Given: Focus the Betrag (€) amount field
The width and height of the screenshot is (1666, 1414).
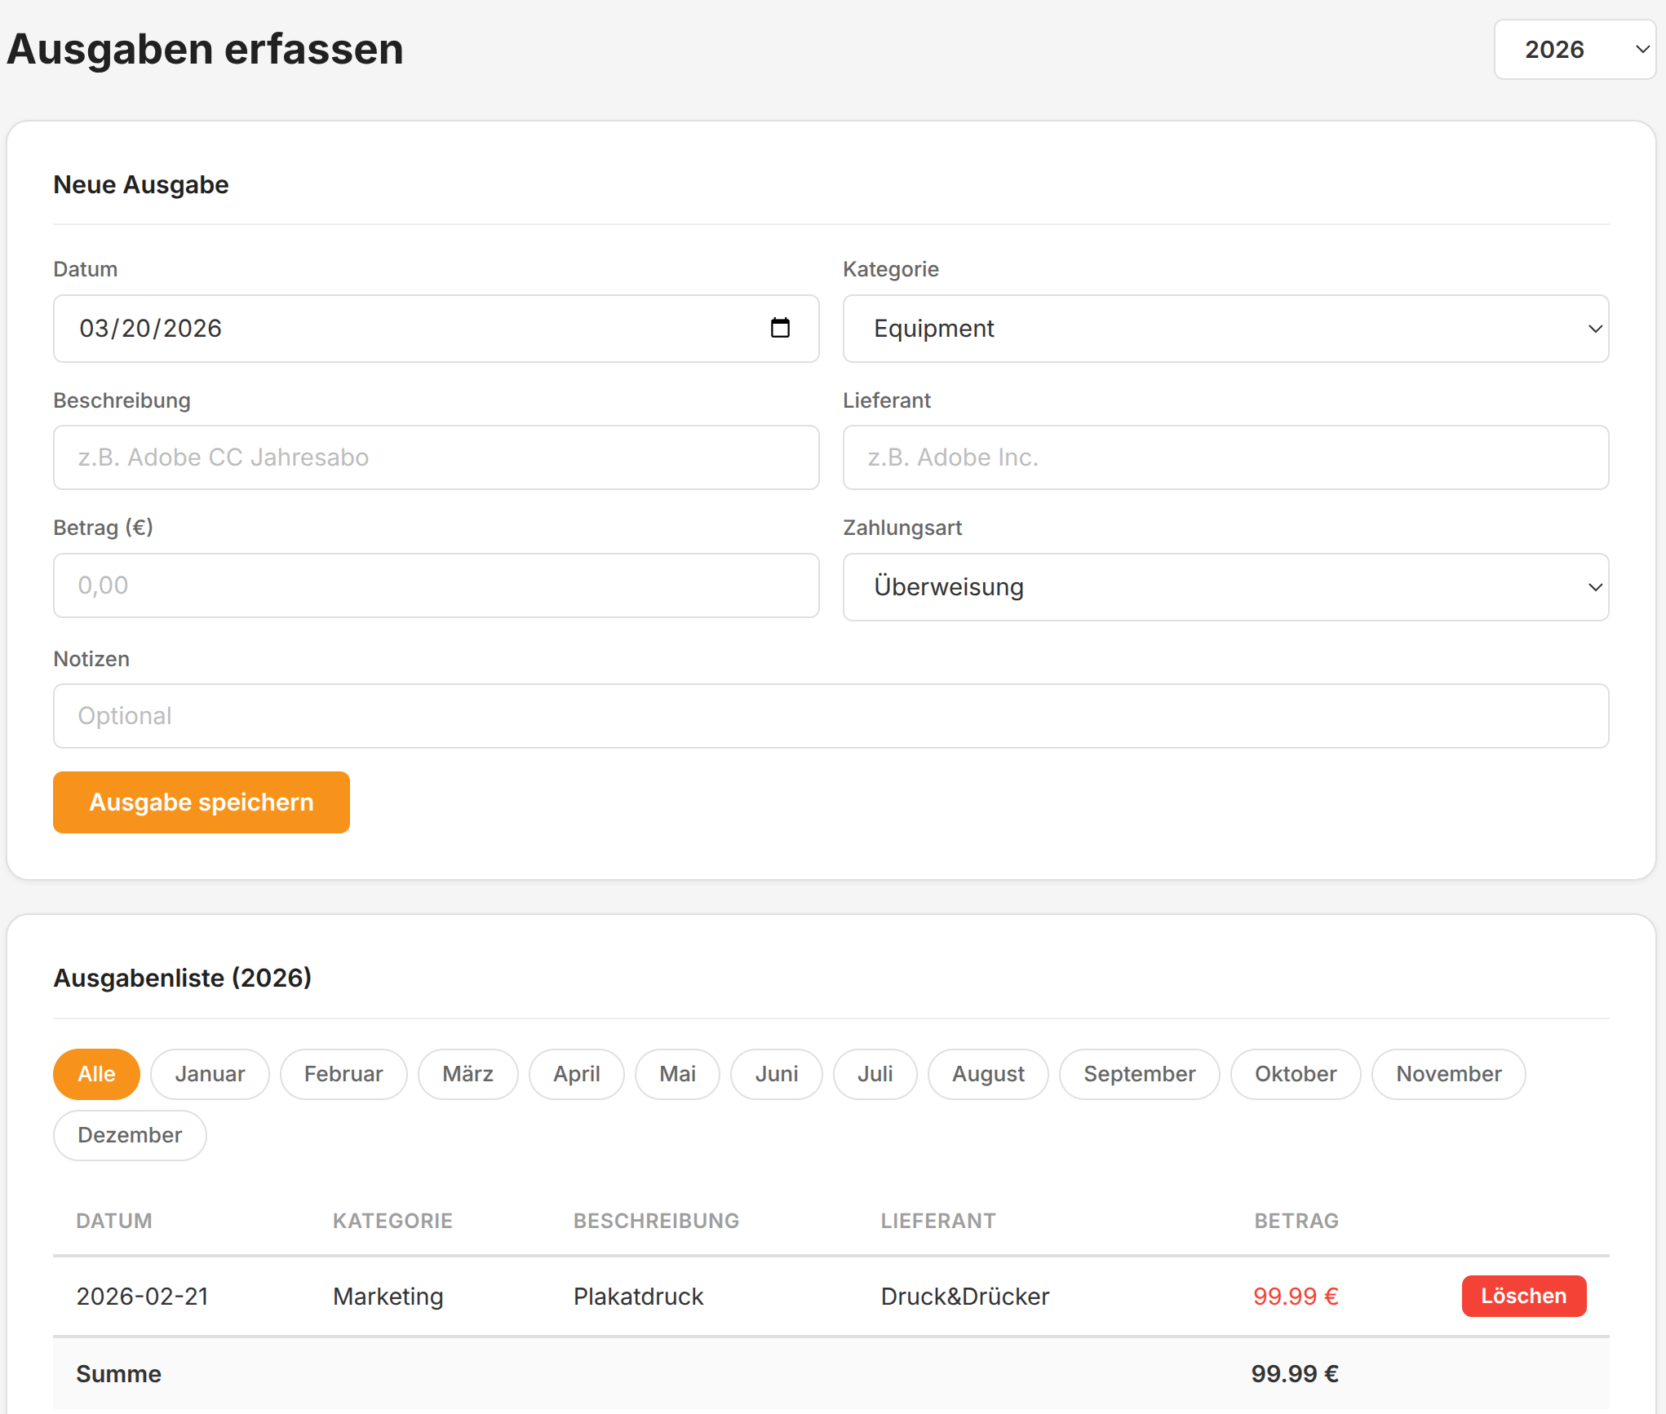Looking at the screenshot, I should [436, 585].
